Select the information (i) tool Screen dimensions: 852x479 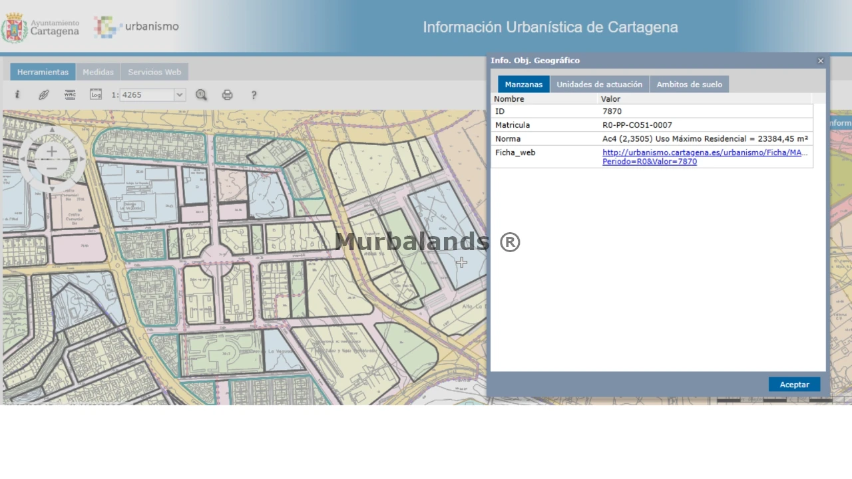point(17,95)
